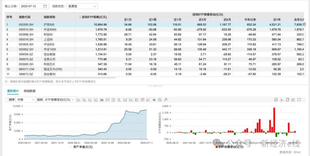Toggle the ETF规模变动(亿元) legend under bar chart
310x156 pixels.
[x=230, y=147]
